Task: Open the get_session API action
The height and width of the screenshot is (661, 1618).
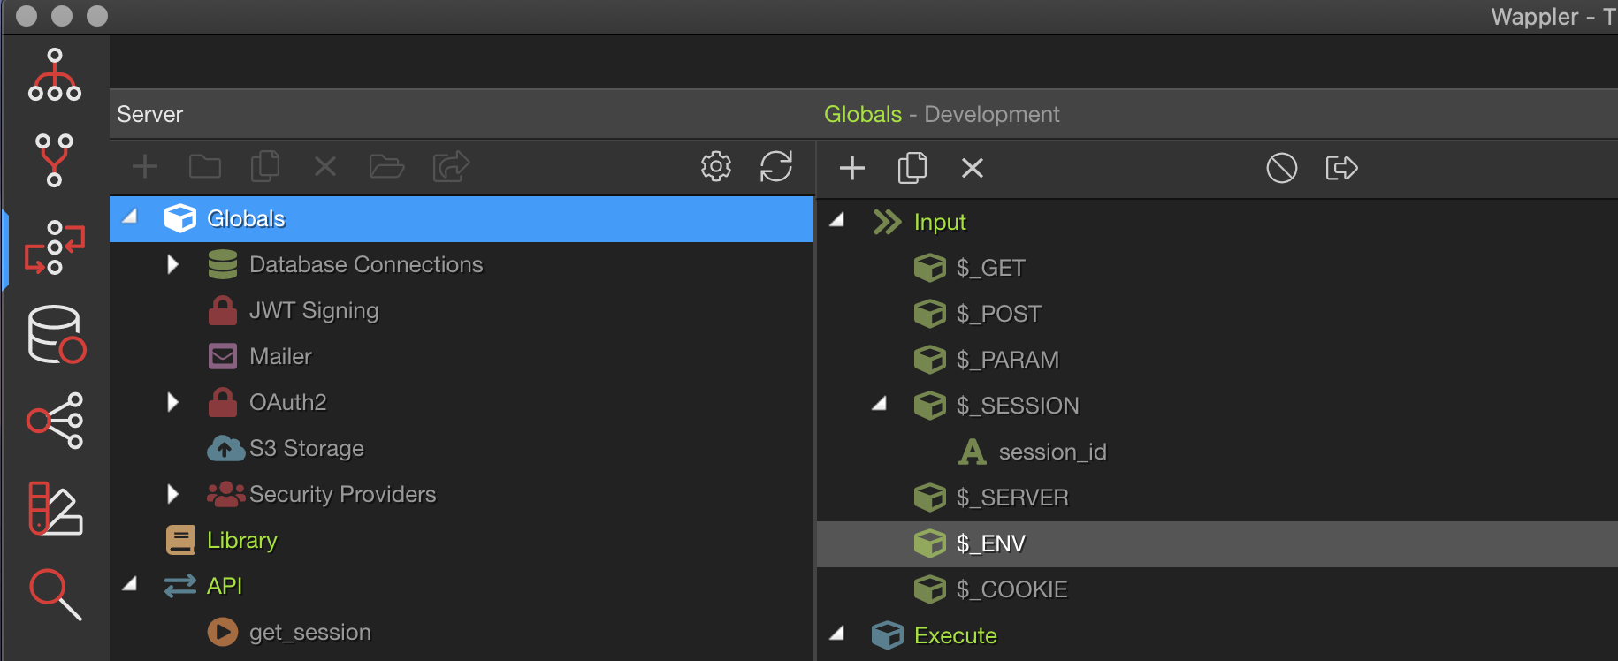Action: [x=310, y=632]
